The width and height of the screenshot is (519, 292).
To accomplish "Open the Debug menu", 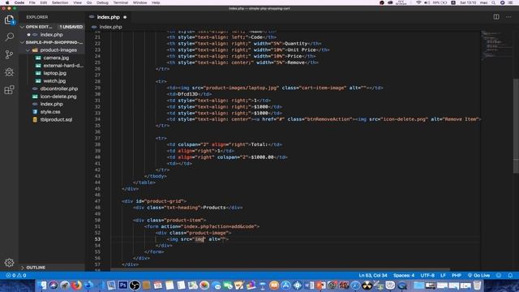I will (102, 2).
